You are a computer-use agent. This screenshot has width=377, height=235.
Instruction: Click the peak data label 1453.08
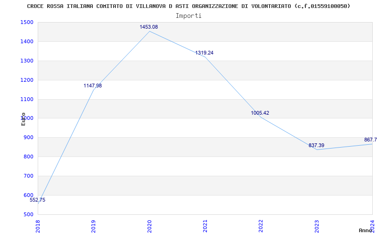[149, 27]
